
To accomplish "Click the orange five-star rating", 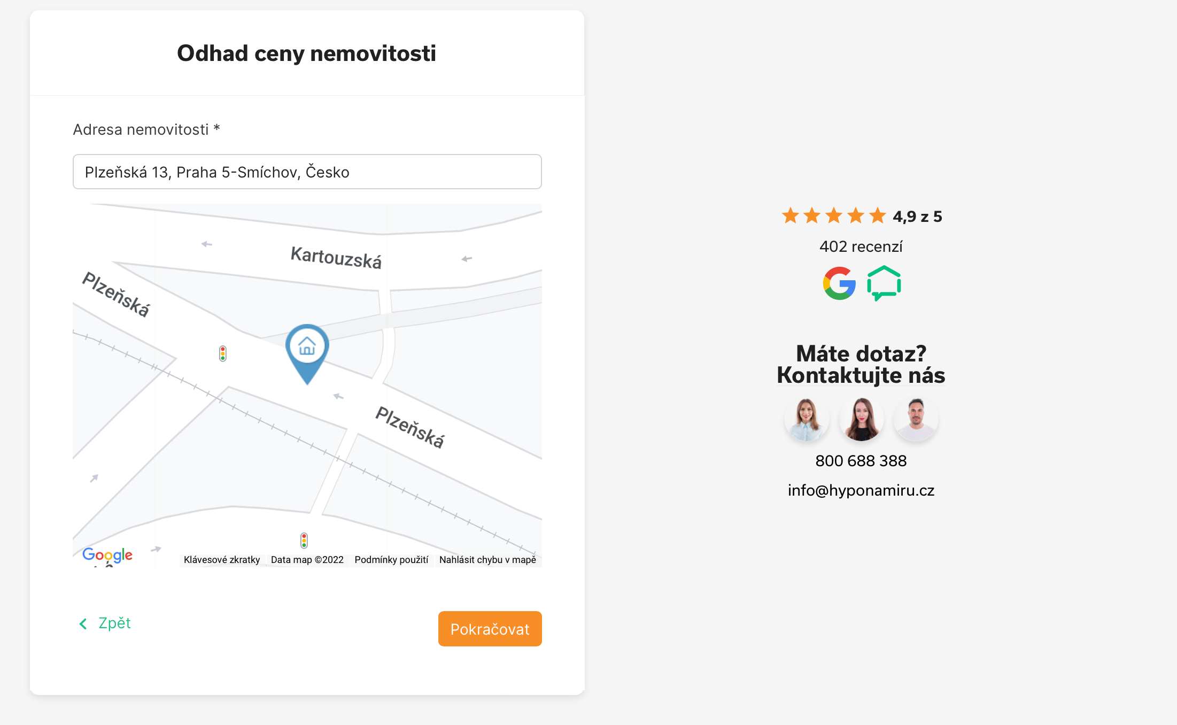I will tap(834, 216).
